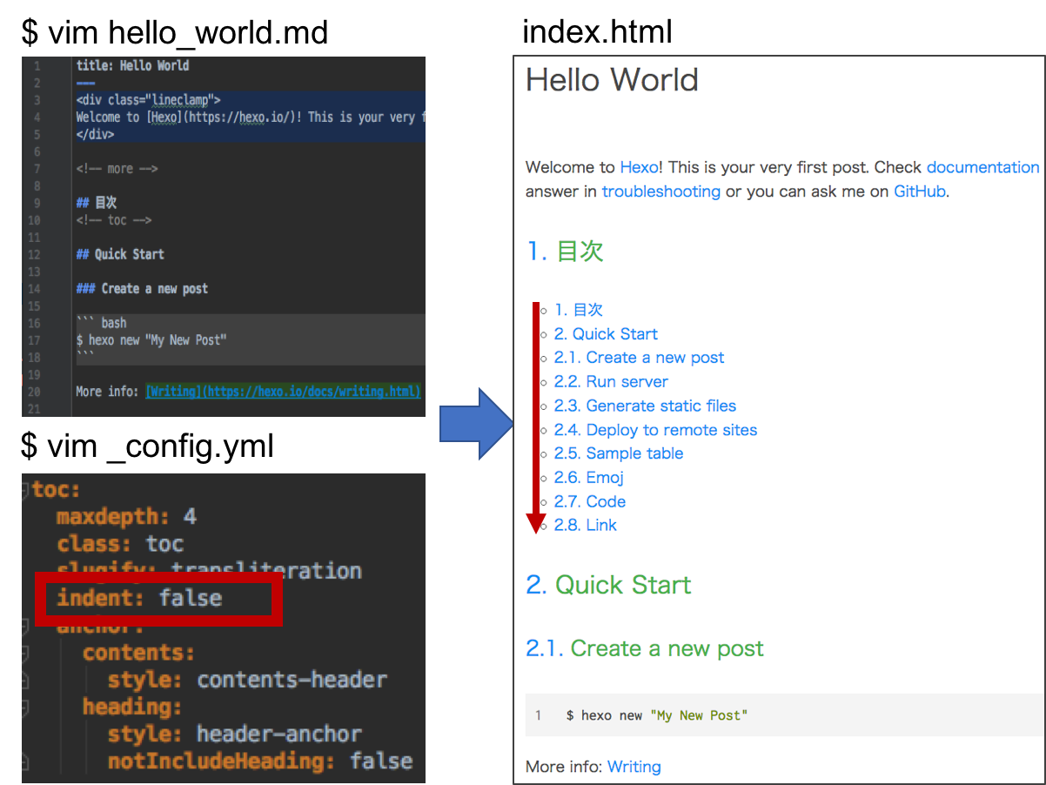1046x785 pixels.
Task: Click the '<!-- toc -->' comment line
Action: pos(114,220)
